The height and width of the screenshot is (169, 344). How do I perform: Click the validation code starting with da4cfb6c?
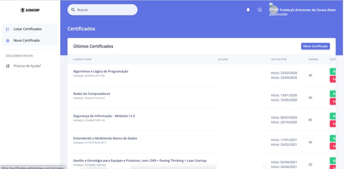click(x=89, y=76)
